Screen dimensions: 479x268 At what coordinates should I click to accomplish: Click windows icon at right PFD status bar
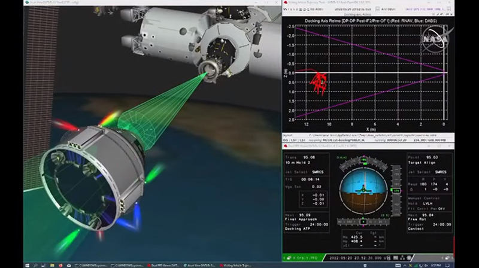pos(447,258)
